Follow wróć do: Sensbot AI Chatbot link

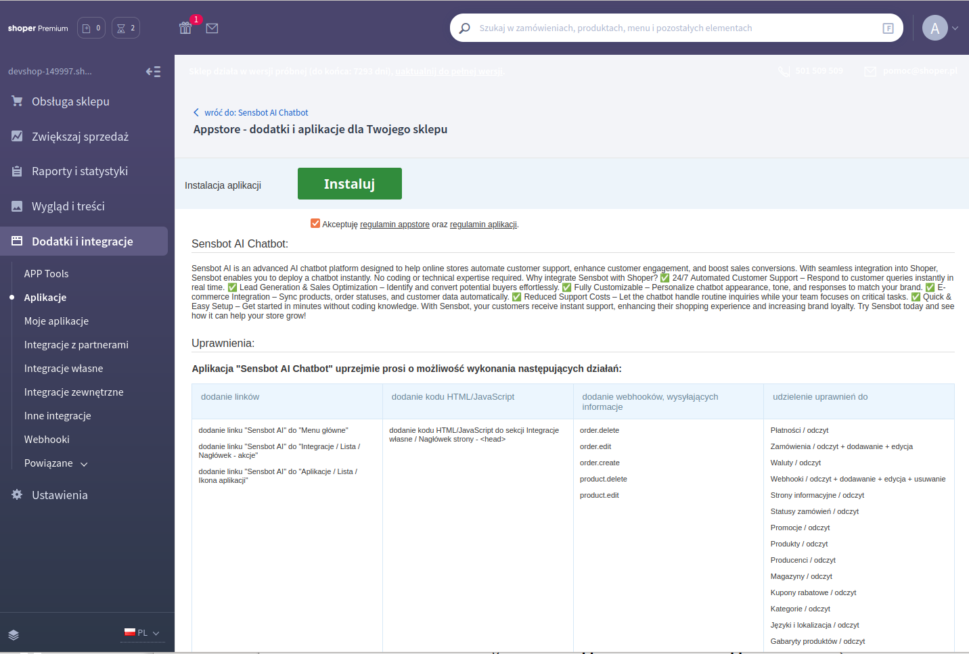[x=256, y=112]
